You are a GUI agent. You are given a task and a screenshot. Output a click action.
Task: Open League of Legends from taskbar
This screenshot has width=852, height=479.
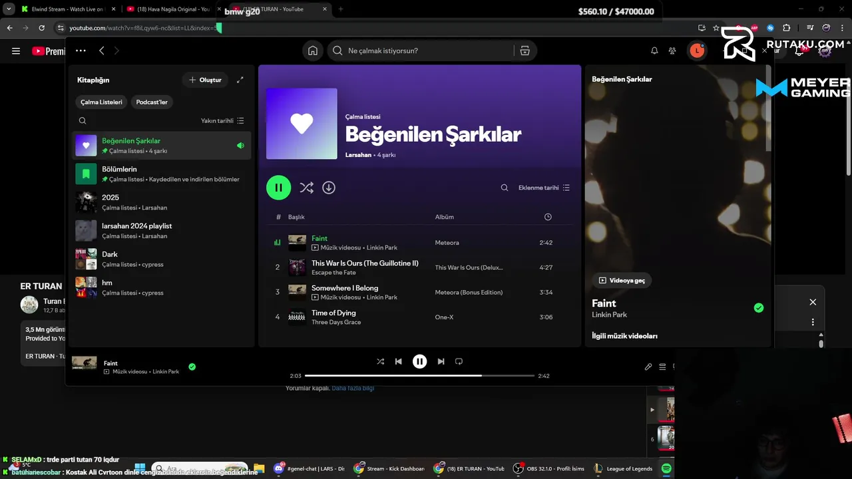click(x=622, y=468)
